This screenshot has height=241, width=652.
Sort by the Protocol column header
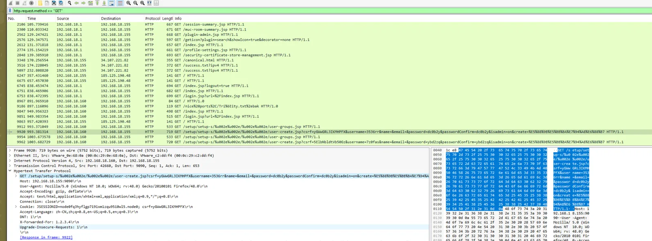152,18
